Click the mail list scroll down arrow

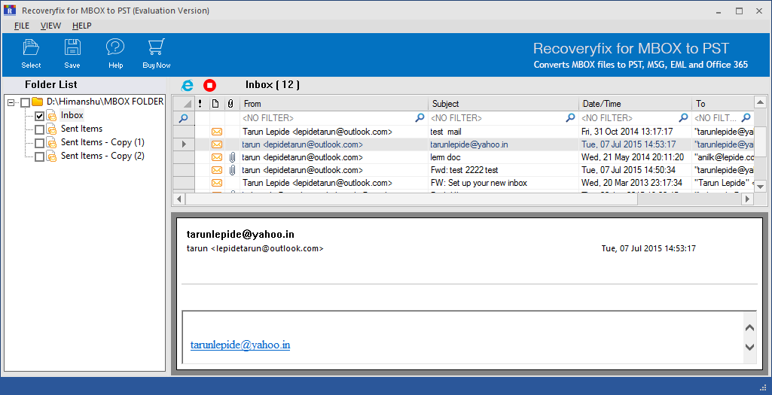coord(760,187)
